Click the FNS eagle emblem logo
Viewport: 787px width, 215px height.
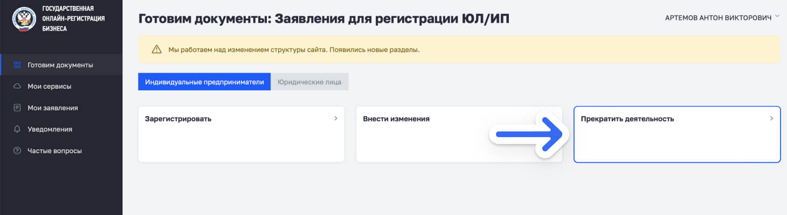[23, 18]
